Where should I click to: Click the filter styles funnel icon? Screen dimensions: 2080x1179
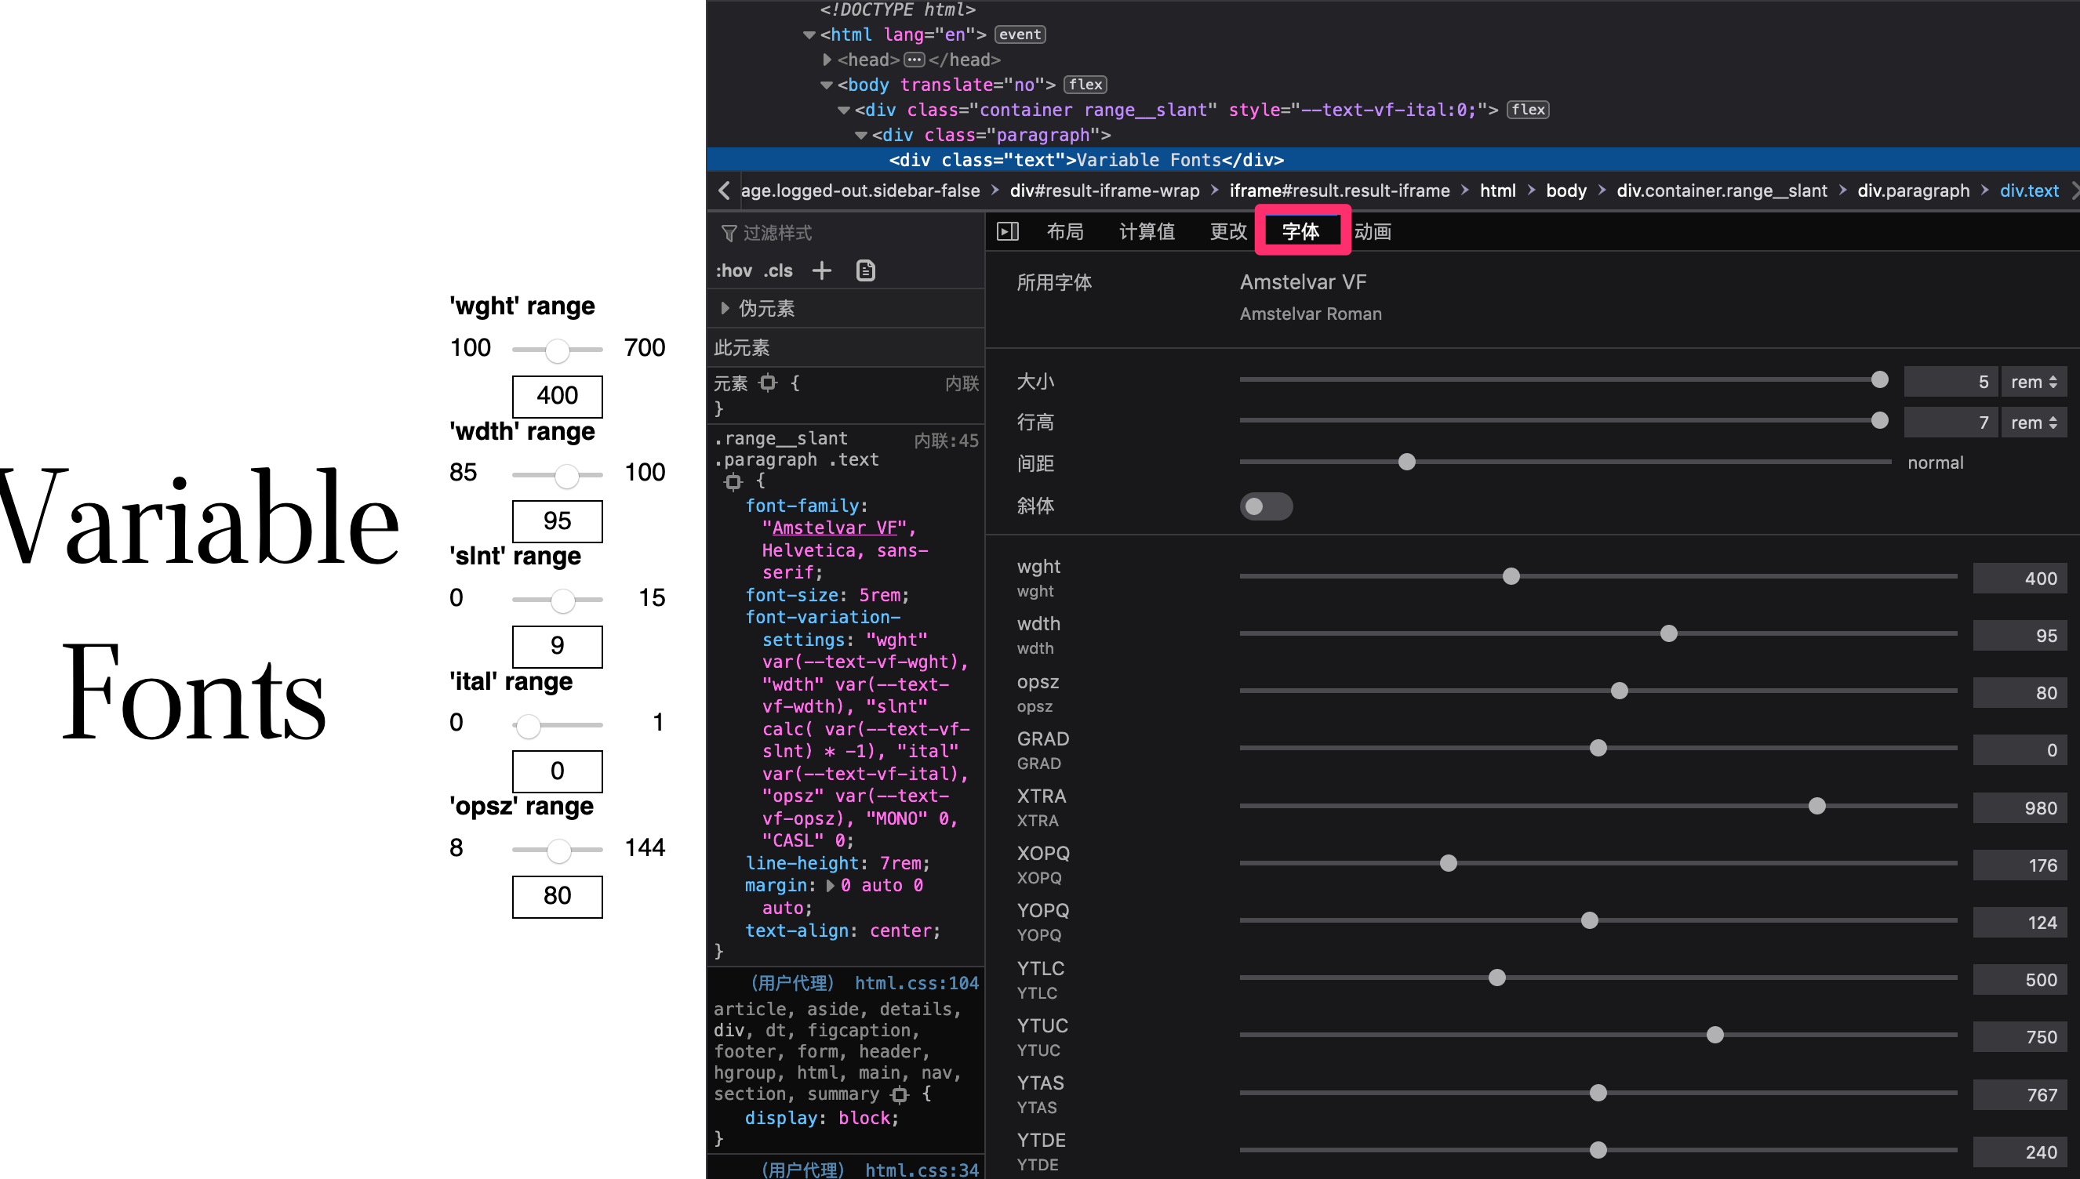(x=728, y=233)
